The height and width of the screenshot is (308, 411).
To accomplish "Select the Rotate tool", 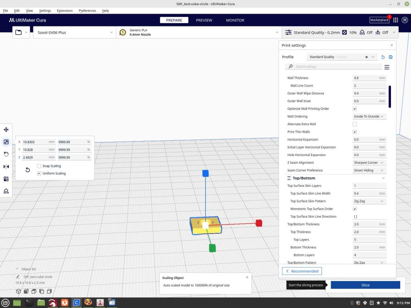I will click(x=6, y=154).
